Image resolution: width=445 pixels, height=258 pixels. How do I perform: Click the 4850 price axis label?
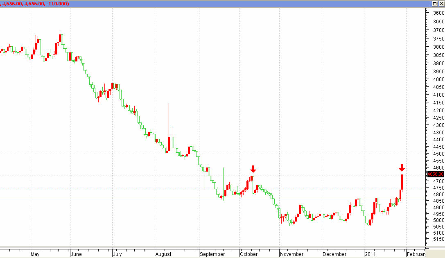click(x=439, y=201)
